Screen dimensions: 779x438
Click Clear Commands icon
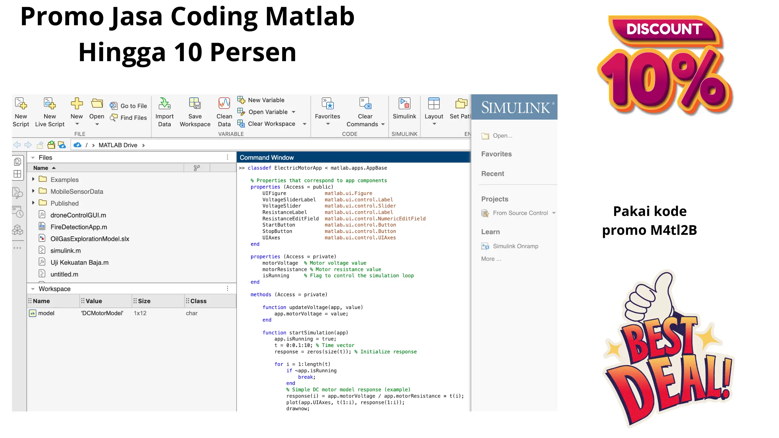(365, 103)
